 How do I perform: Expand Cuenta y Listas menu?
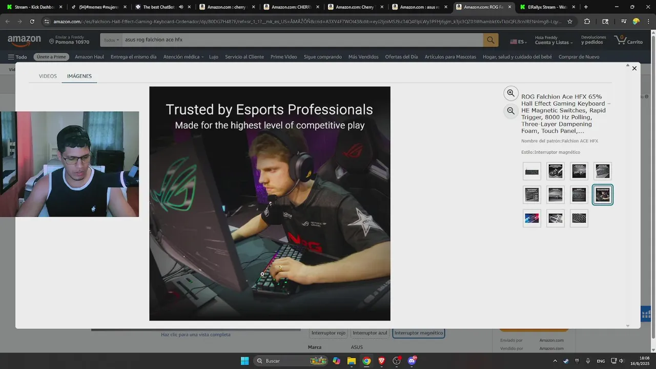pos(553,40)
